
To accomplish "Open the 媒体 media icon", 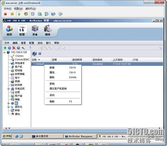I will click(48, 30).
